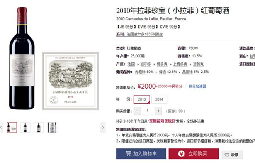Select the second bottle thumbnail
The image size is (255, 163).
25,128
